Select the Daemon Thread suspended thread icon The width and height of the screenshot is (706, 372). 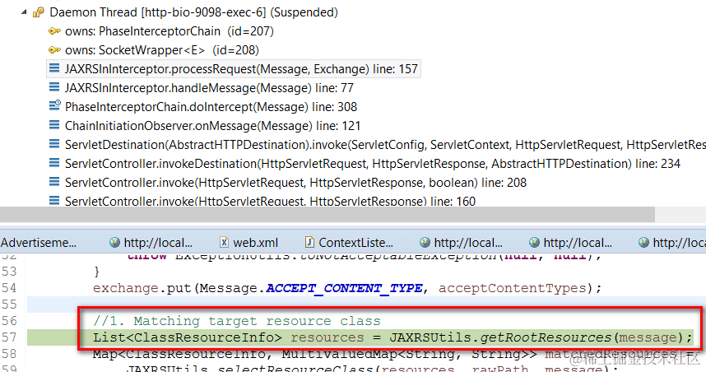click(39, 12)
